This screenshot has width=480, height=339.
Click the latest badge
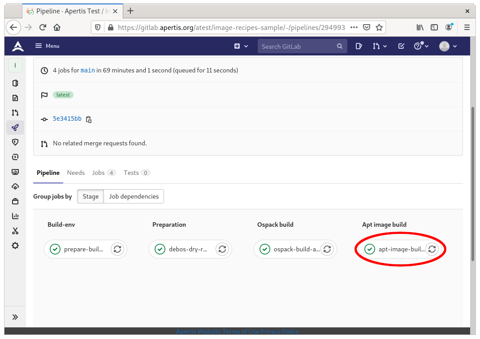click(x=63, y=95)
